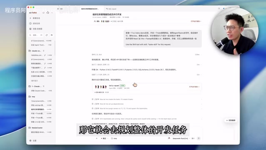Open conversation '提交并推送 READ...'
This screenshot has width=266, height=150.
[41, 132]
